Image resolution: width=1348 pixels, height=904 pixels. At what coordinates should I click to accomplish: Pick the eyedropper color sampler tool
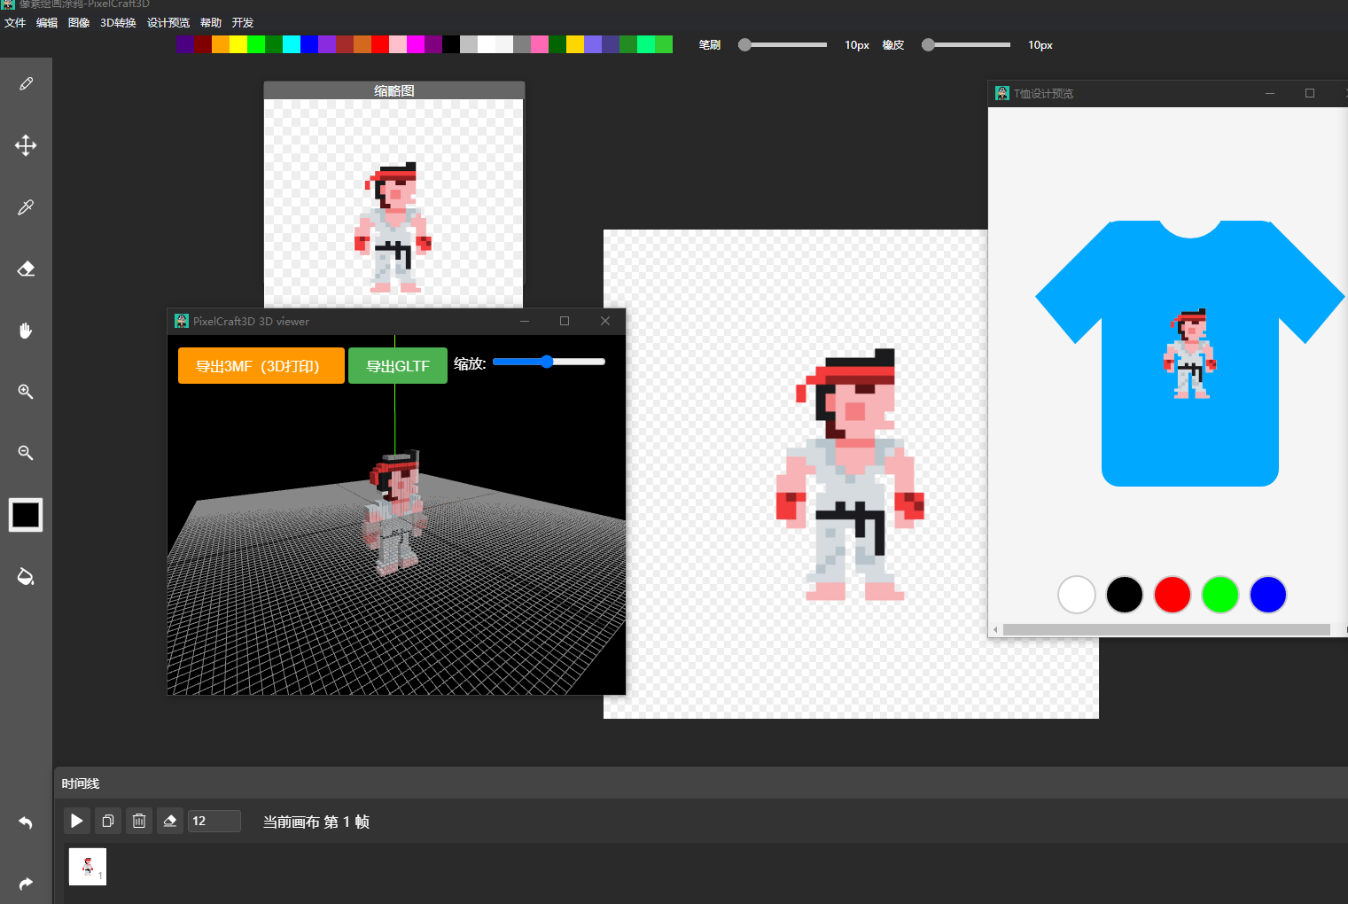[26, 207]
